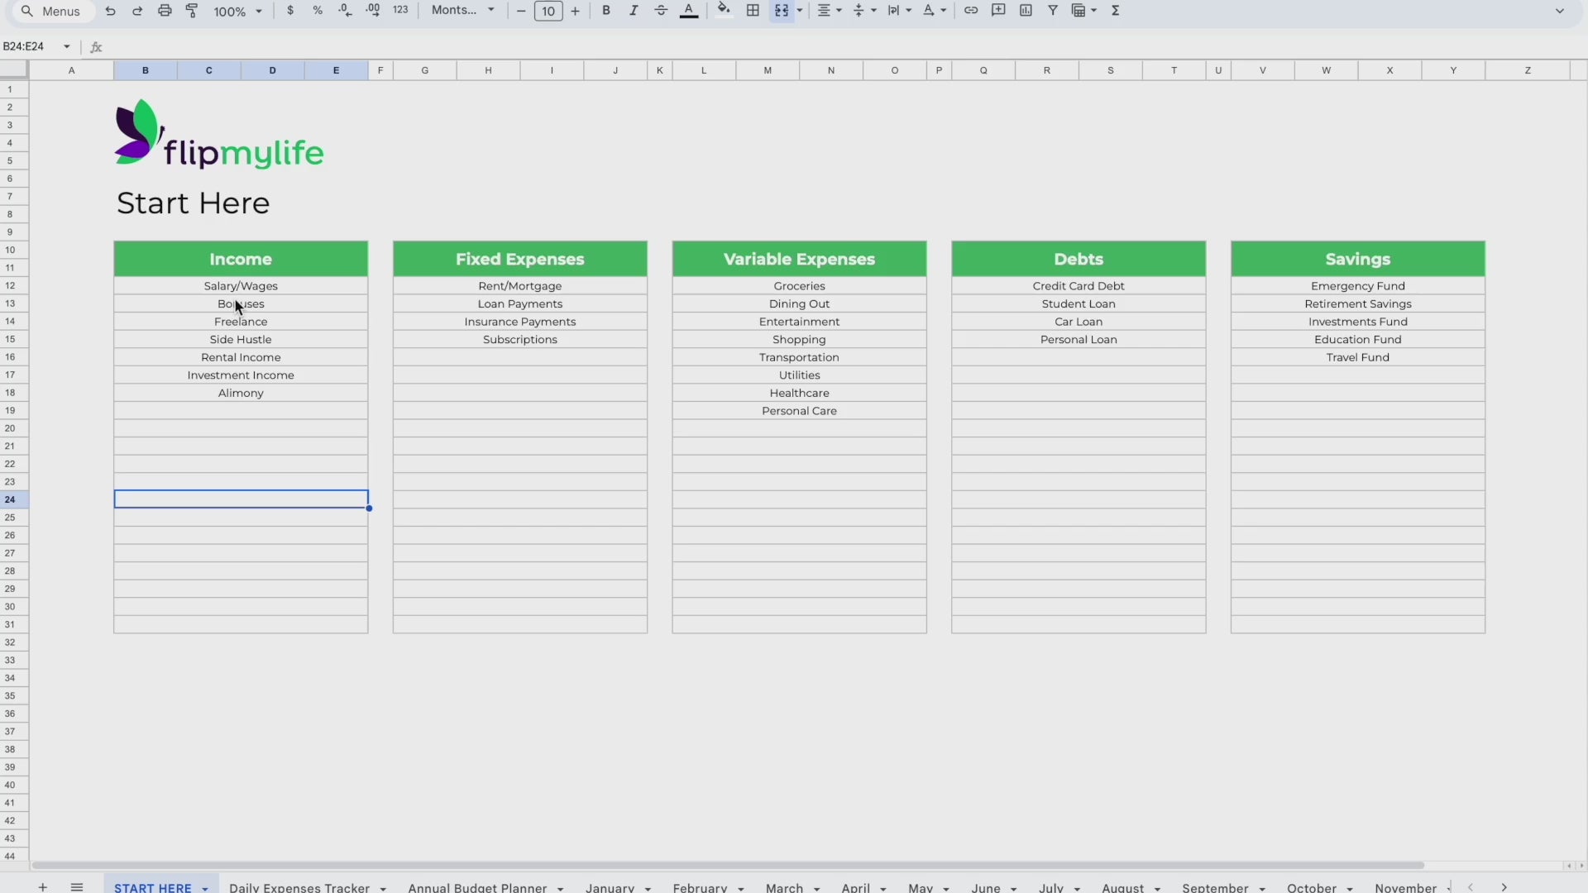Click the flipmylife logo image
The width and height of the screenshot is (1588, 893).
(219, 134)
